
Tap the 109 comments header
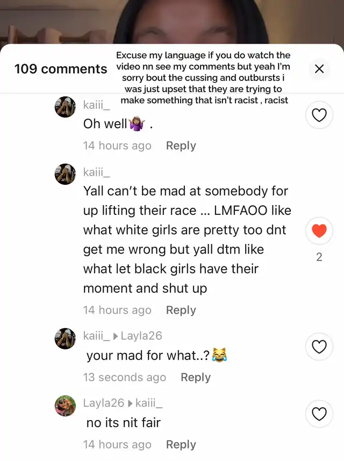[x=61, y=69]
